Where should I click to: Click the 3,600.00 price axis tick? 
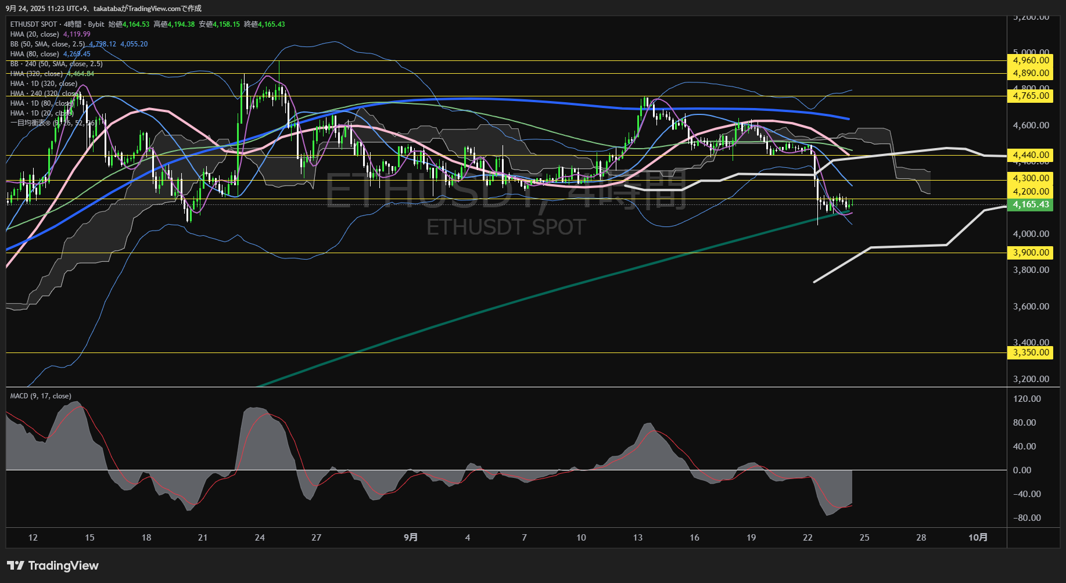(1031, 307)
